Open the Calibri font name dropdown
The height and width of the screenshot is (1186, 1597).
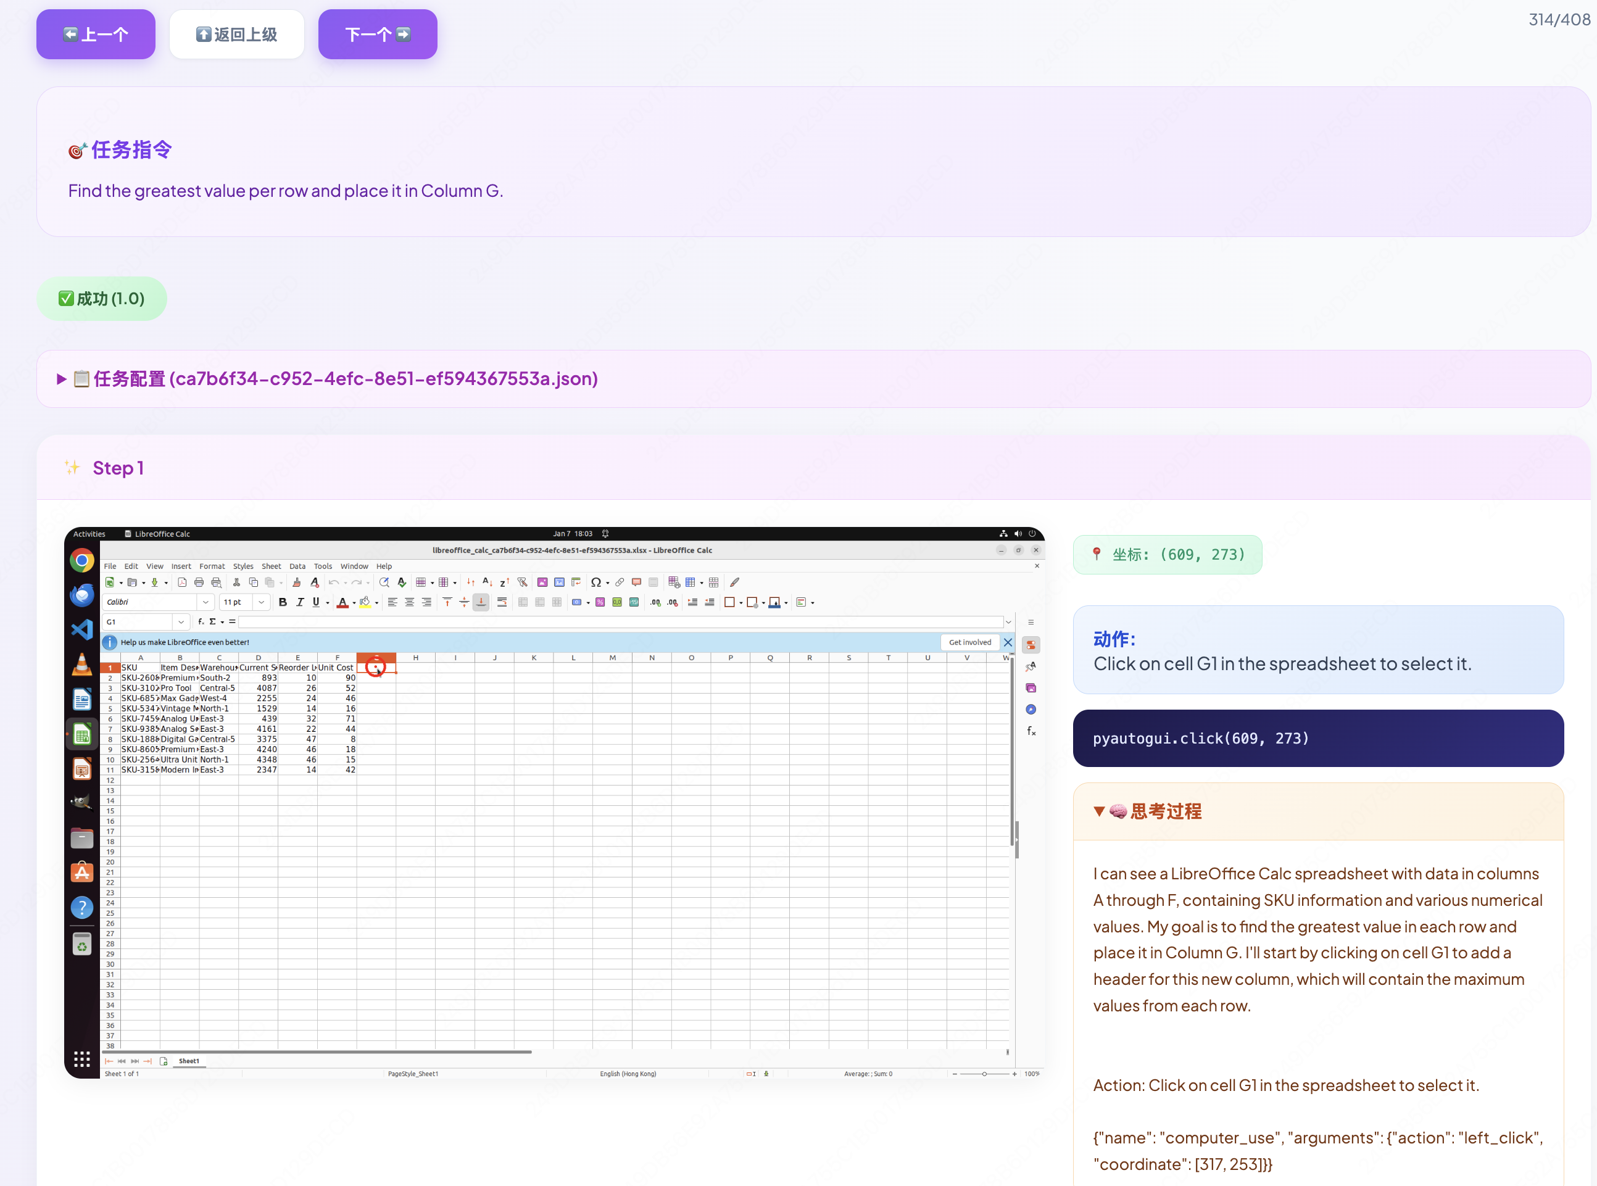tap(206, 602)
